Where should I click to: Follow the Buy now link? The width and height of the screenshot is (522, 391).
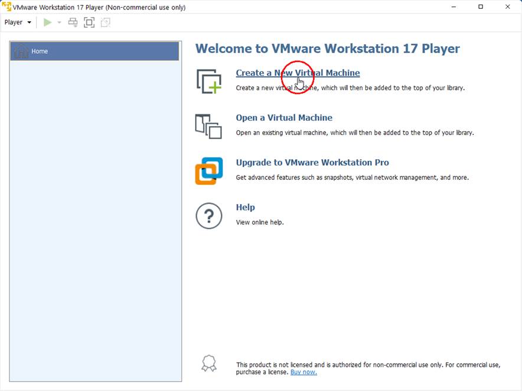pyautogui.click(x=304, y=372)
